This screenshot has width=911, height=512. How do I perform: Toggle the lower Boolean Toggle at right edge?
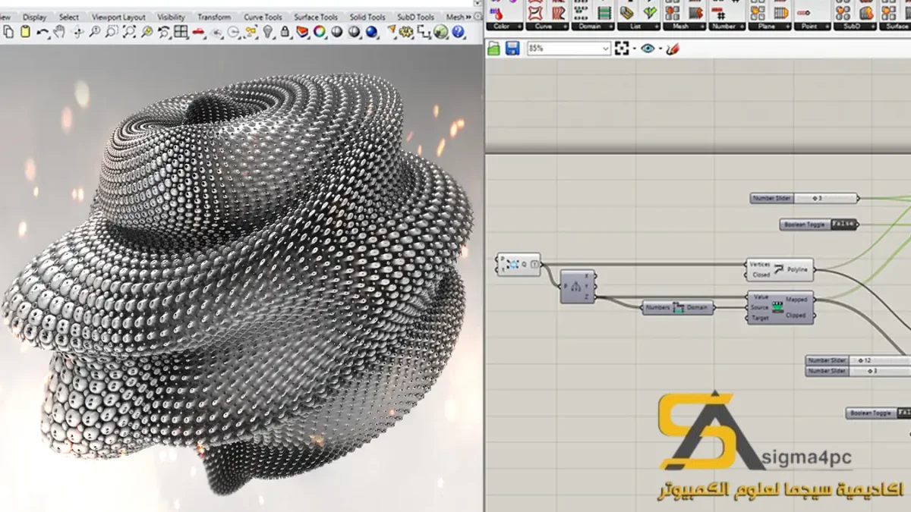pyautogui.click(x=878, y=413)
